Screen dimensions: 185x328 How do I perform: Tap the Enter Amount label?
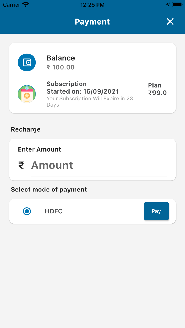pos(39,149)
